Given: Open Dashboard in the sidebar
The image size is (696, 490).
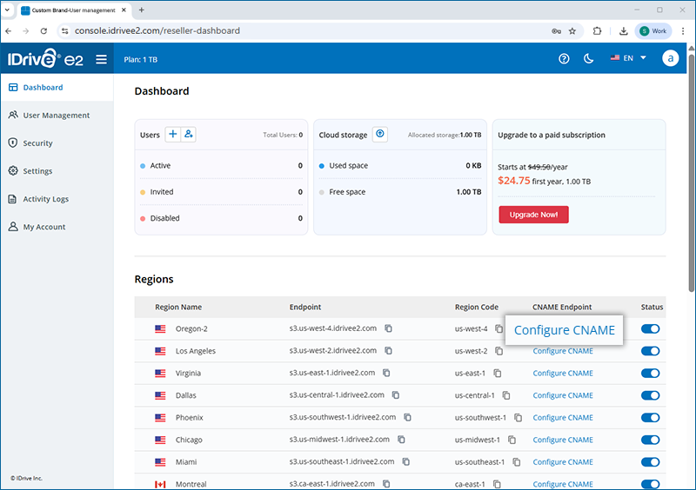Looking at the screenshot, I should pyautogui.click(x=57, y=88).
